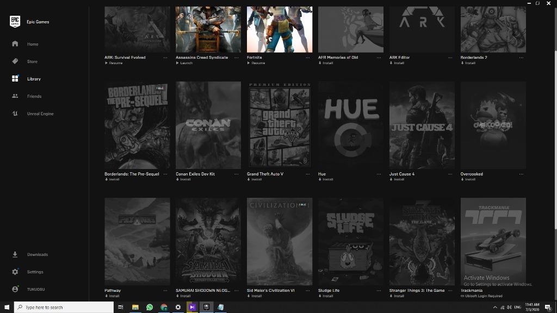Open options menu for Overcooked
557x313 pixels.
click(x=521, y=174)
